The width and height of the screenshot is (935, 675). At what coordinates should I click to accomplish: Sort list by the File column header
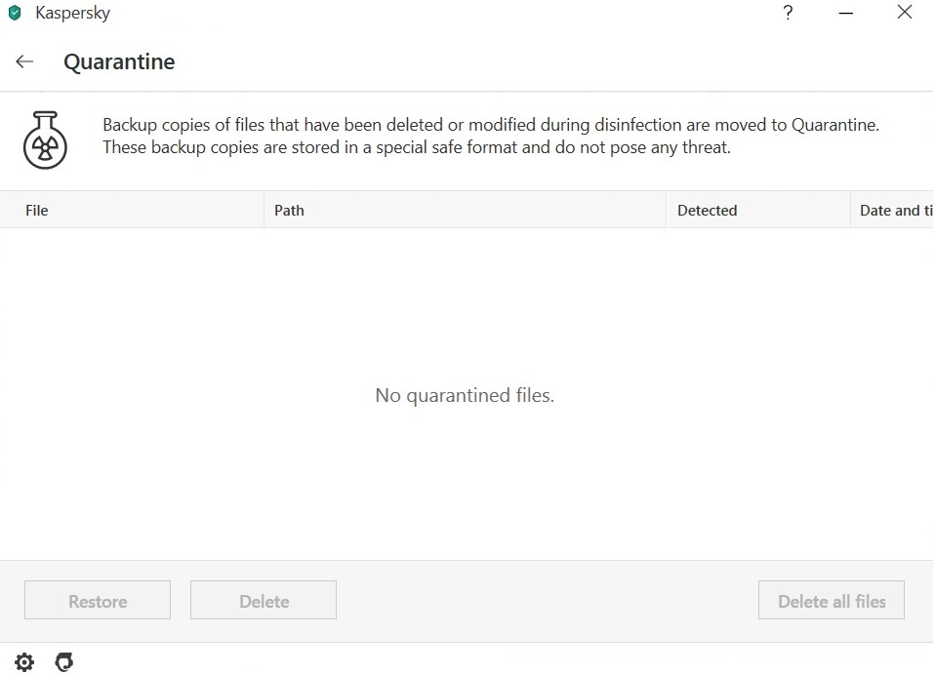tap(37, 210)
